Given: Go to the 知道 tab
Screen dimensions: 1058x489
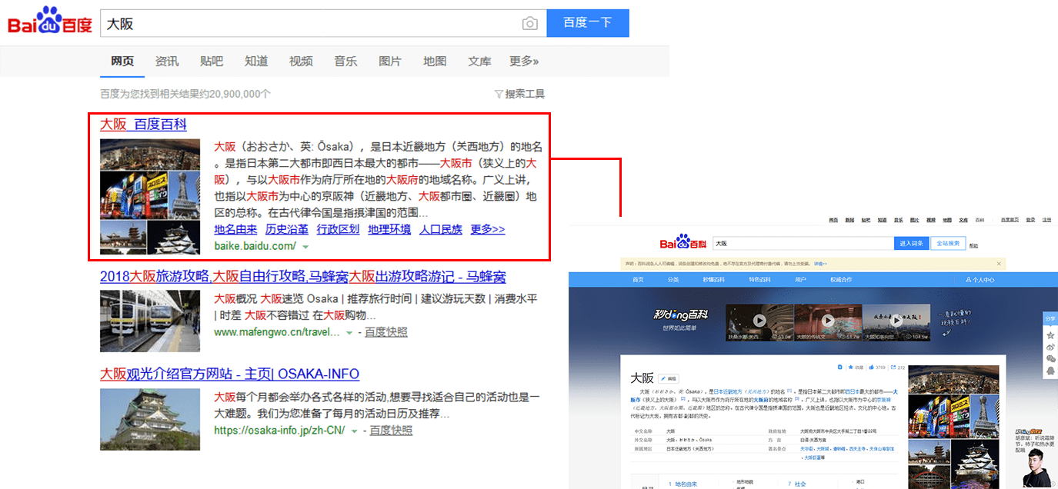Looking at the screenshot, I should 256,62.
